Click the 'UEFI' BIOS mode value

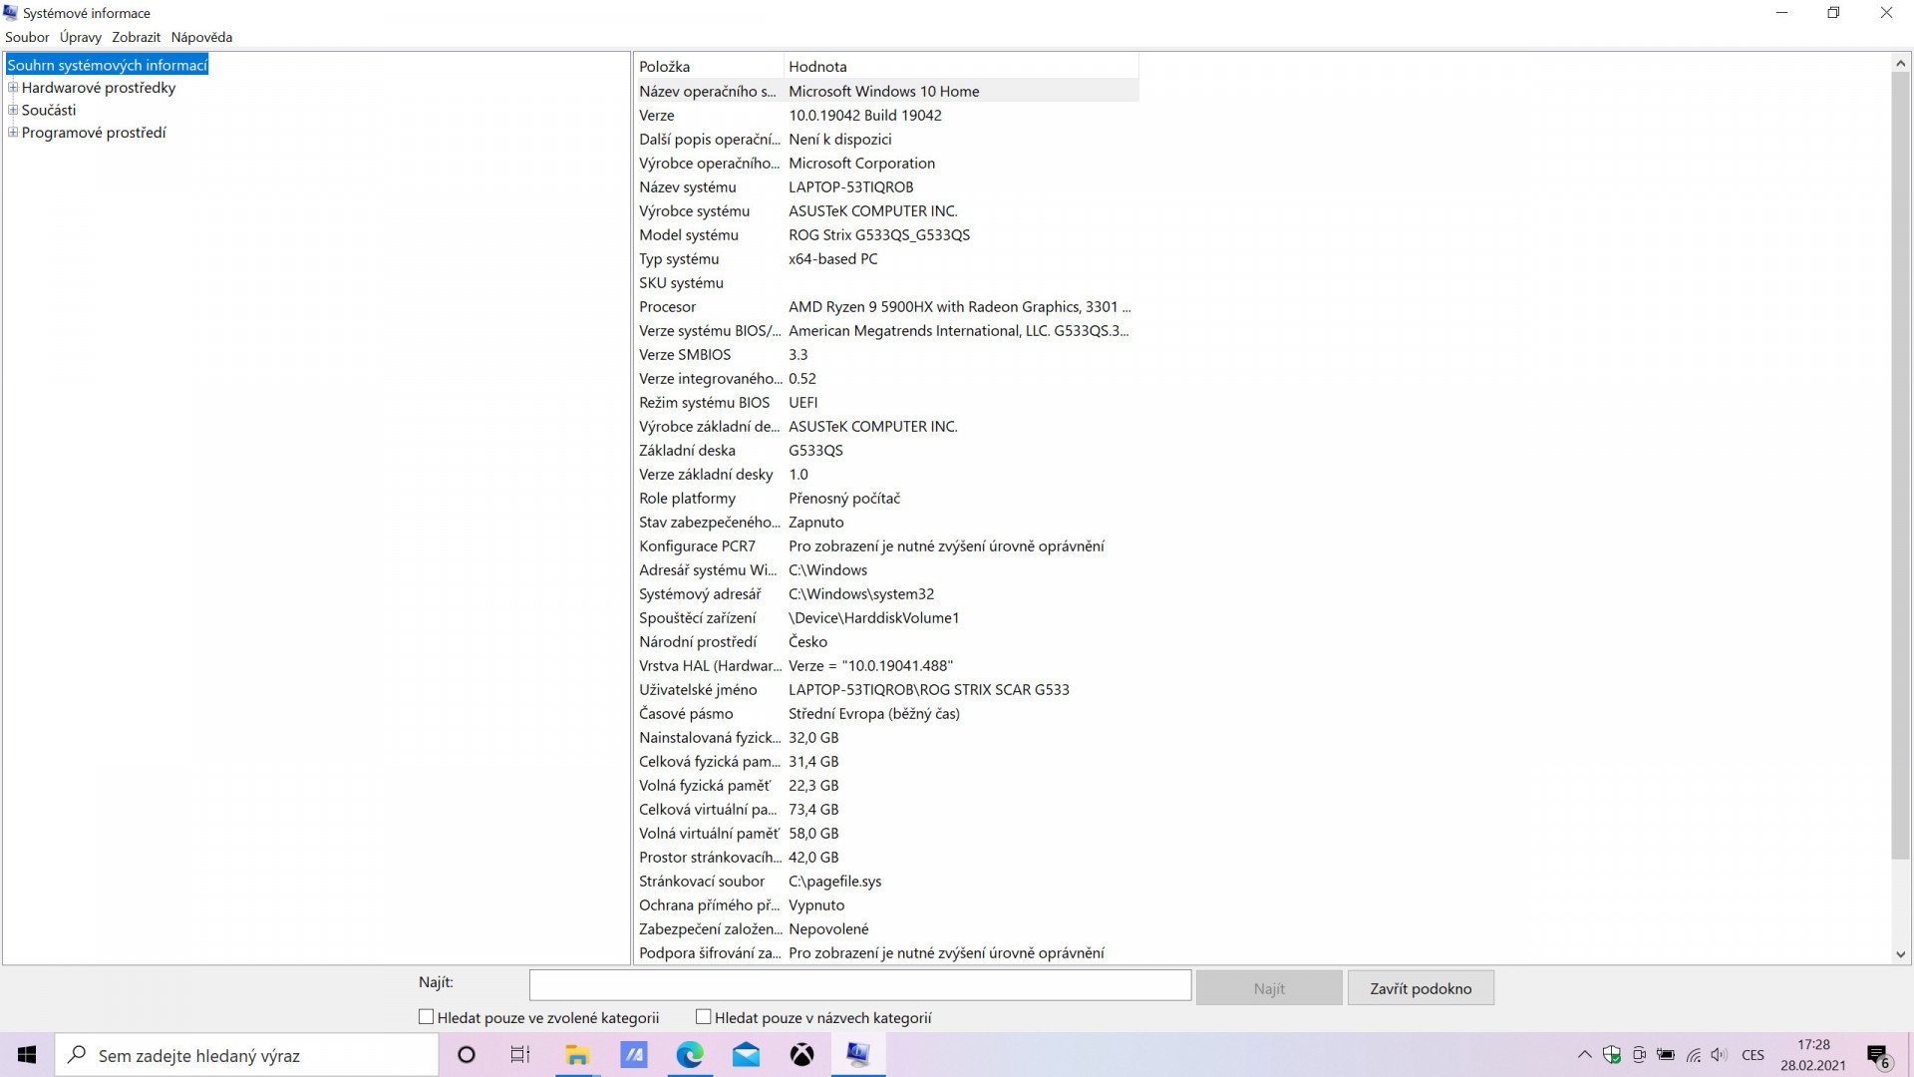point(802,402)
